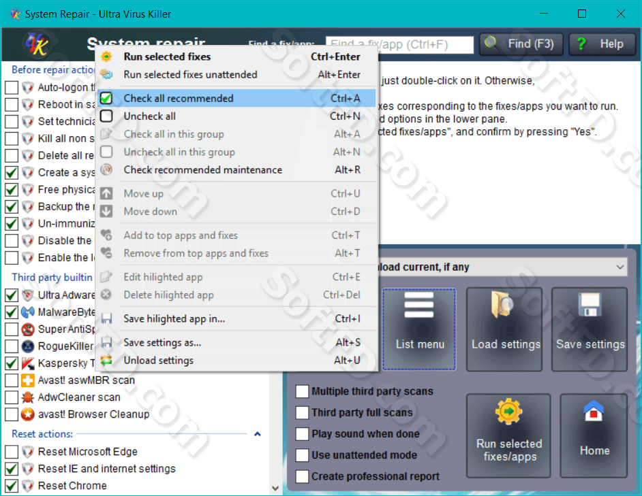Click the floppy icon beside Save hilighted app in

pos(106,318)
